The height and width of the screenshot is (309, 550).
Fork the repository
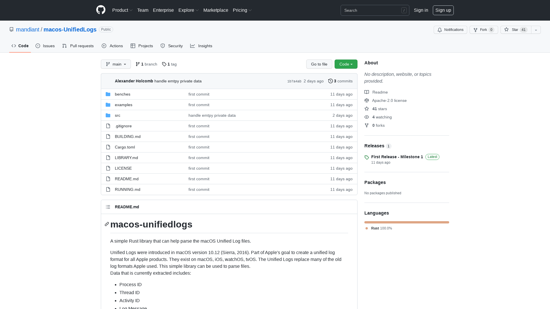click(x=484, y=30)
